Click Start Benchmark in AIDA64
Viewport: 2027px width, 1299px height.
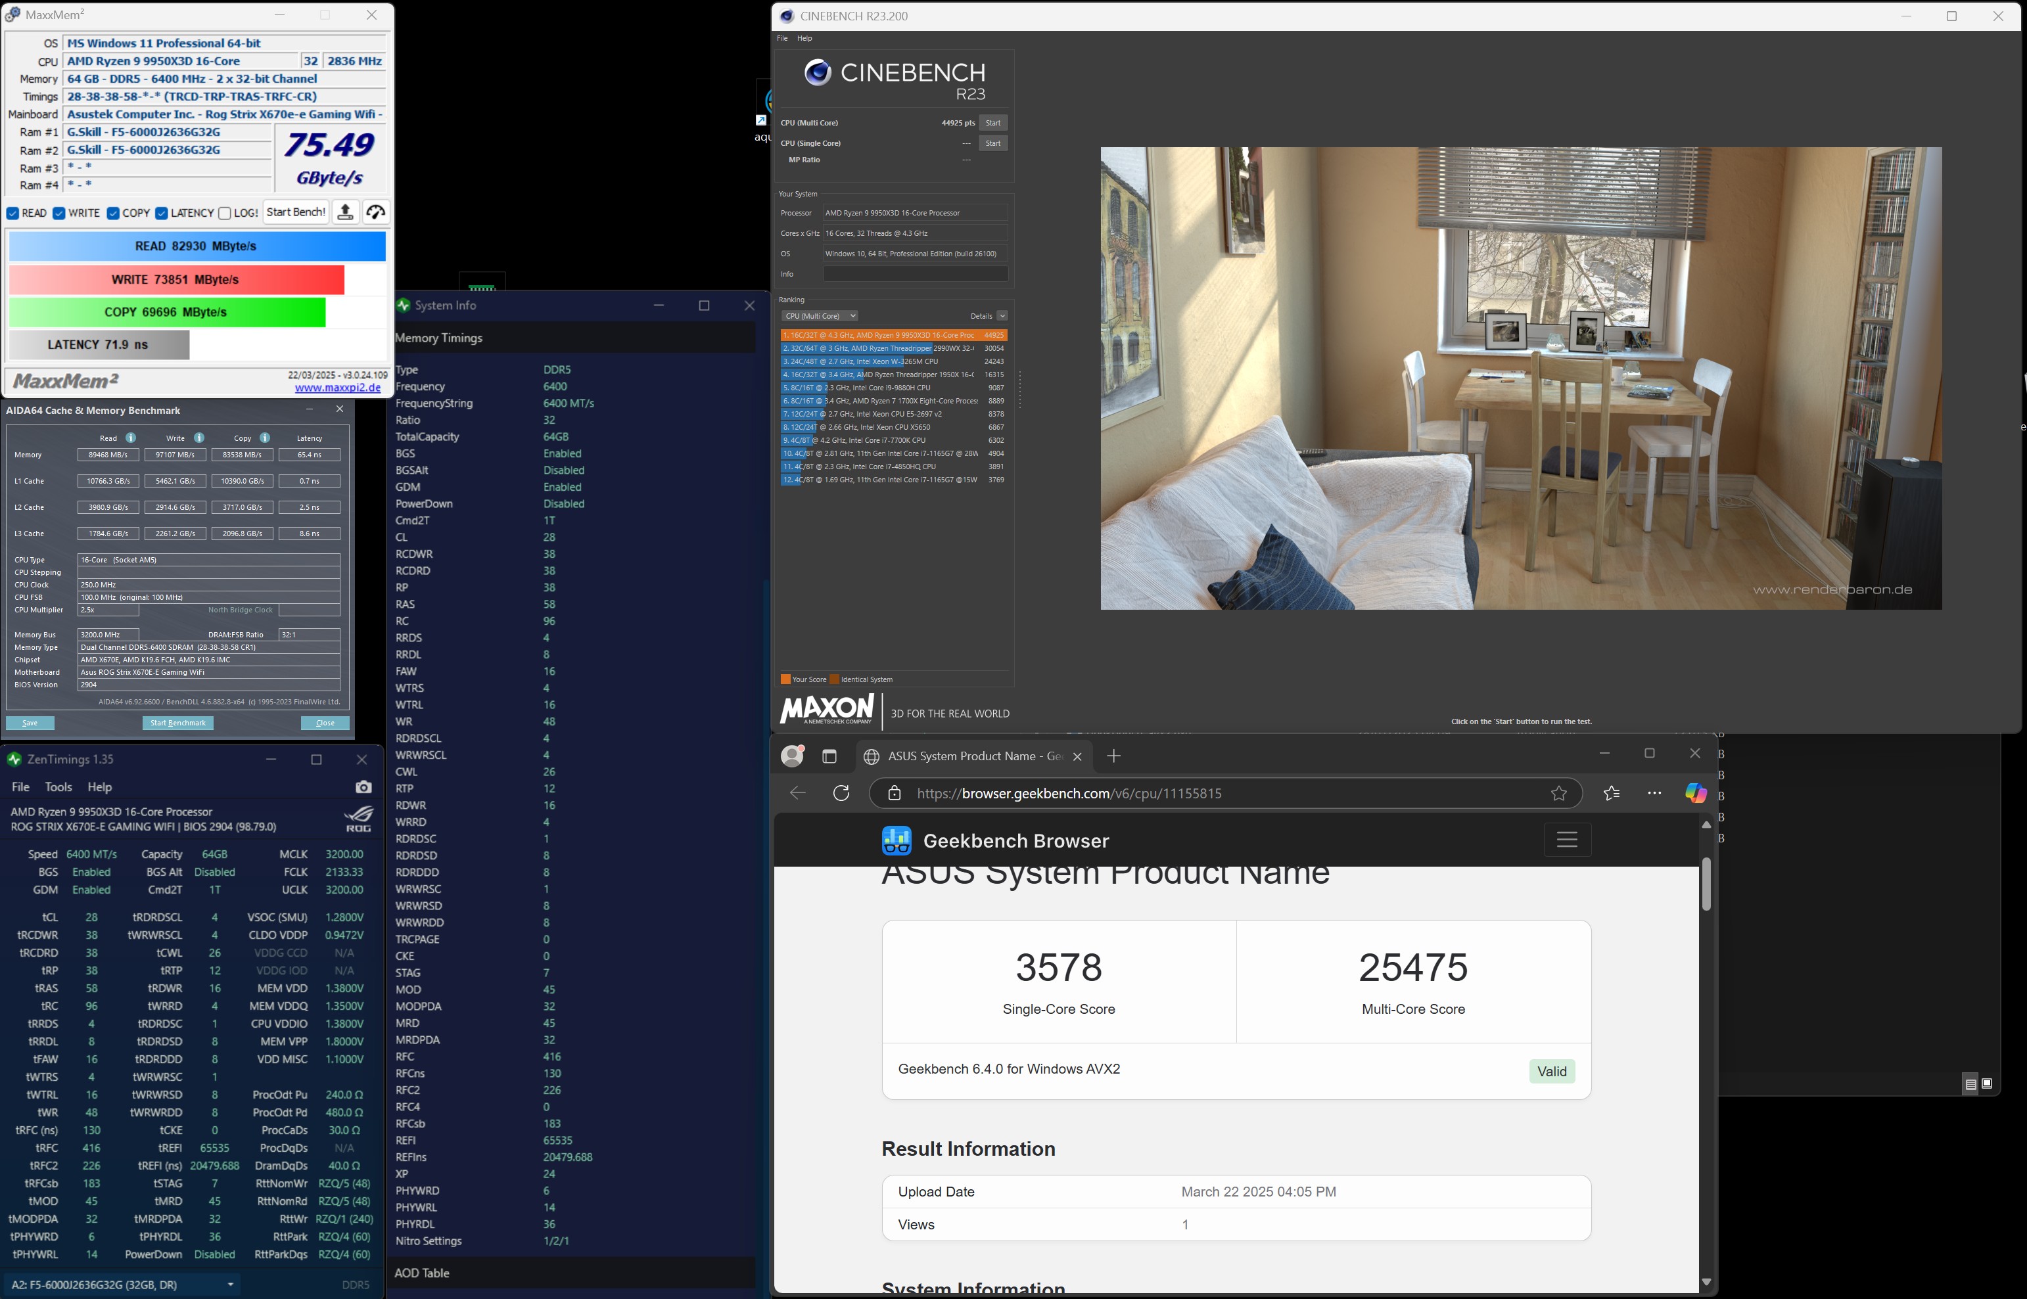coord(178,723)
